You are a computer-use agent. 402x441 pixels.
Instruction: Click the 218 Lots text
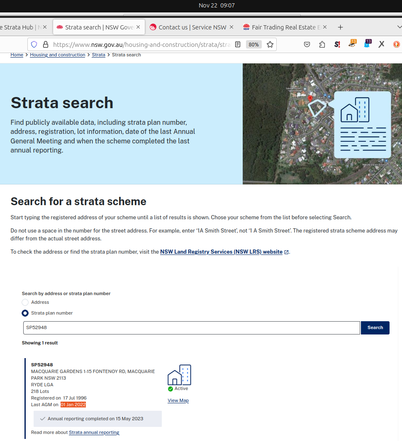[40, 391]
